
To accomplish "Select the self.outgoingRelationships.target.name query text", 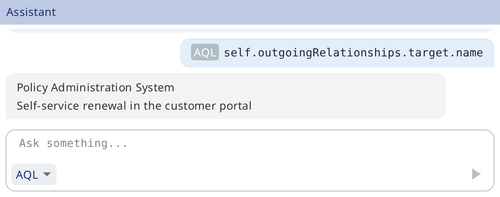I will point(354,52).
